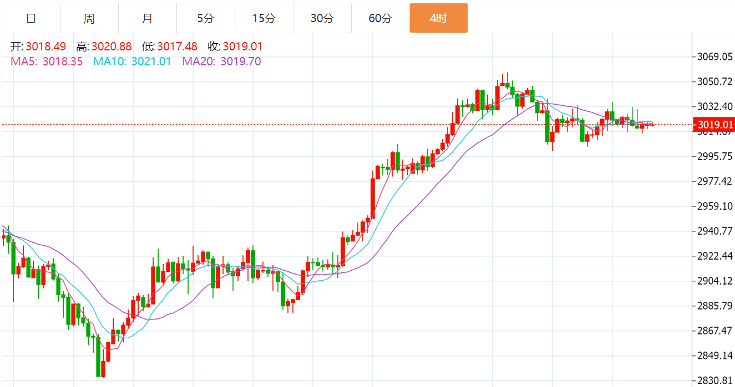Image resolution: width=735 pixels, height=387 pixels.
Task: Select the 15分 timeframe tab
Action: click(x=264, y=18)
